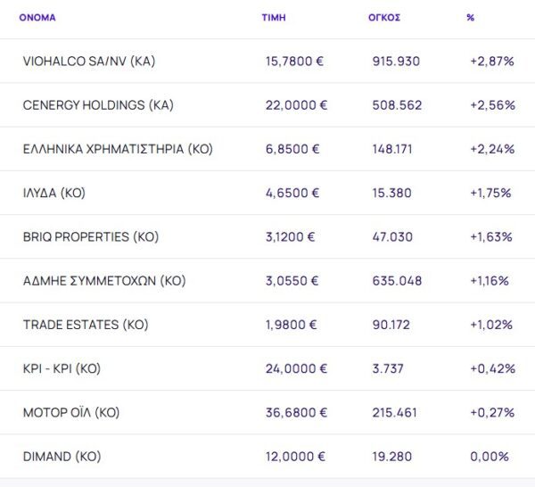
Task: Click the 15,7800 € price of VIOHALCO
Action: (296, 61)
